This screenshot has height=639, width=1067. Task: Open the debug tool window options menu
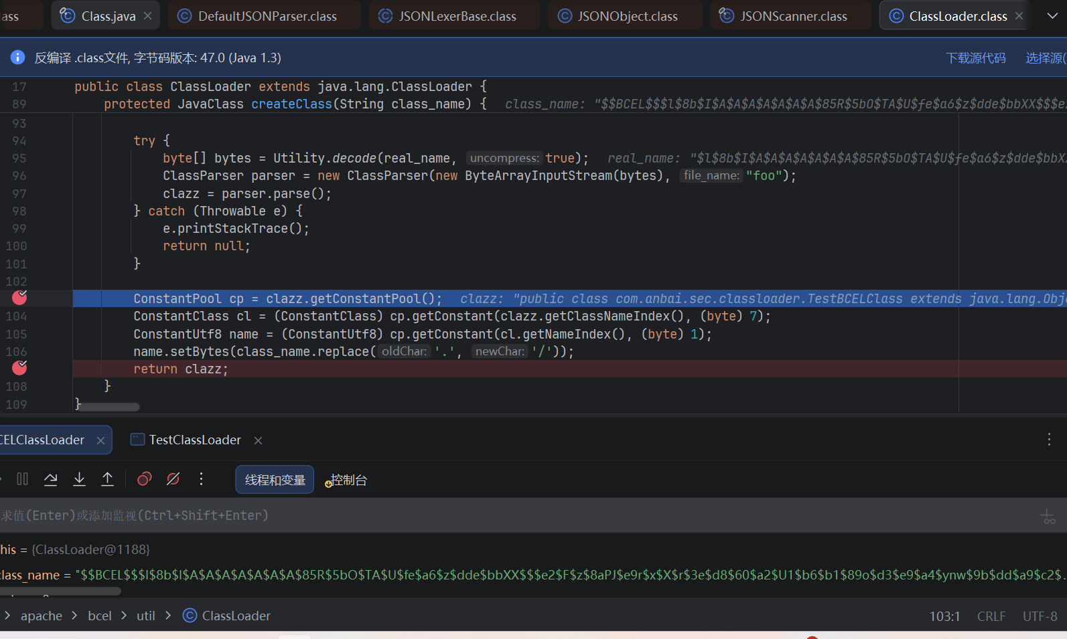(1049, 440)
